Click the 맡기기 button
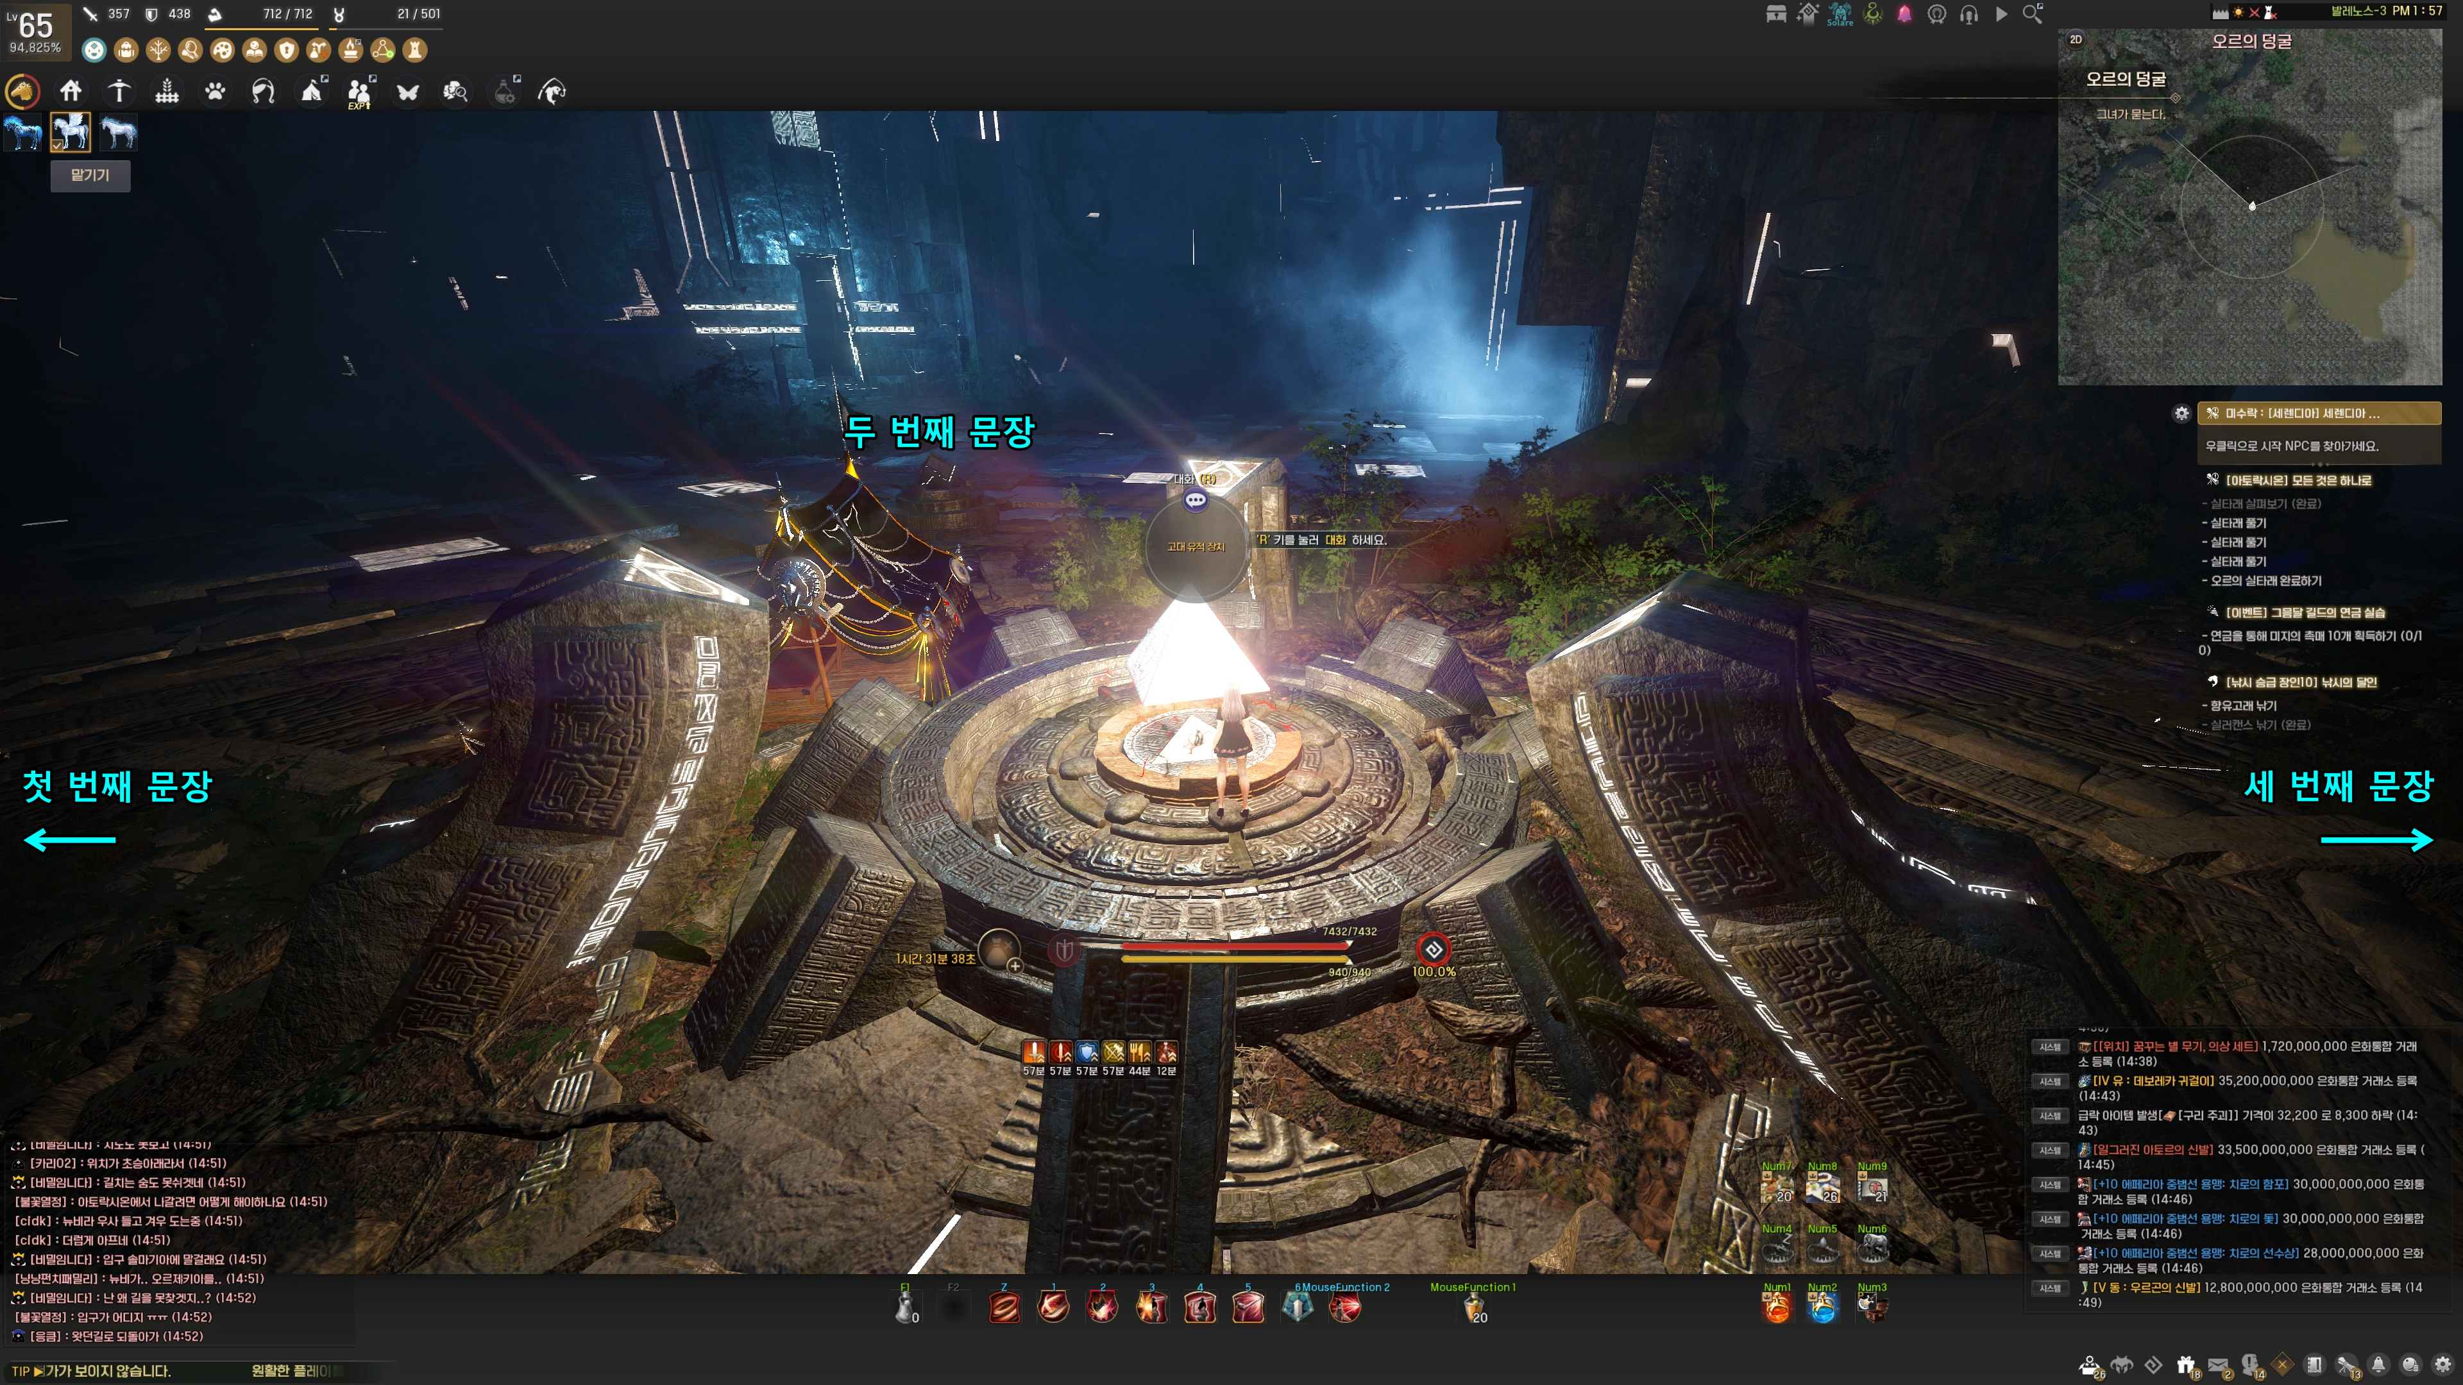This screenshot has height=1385, width=2463. (90, 175)
